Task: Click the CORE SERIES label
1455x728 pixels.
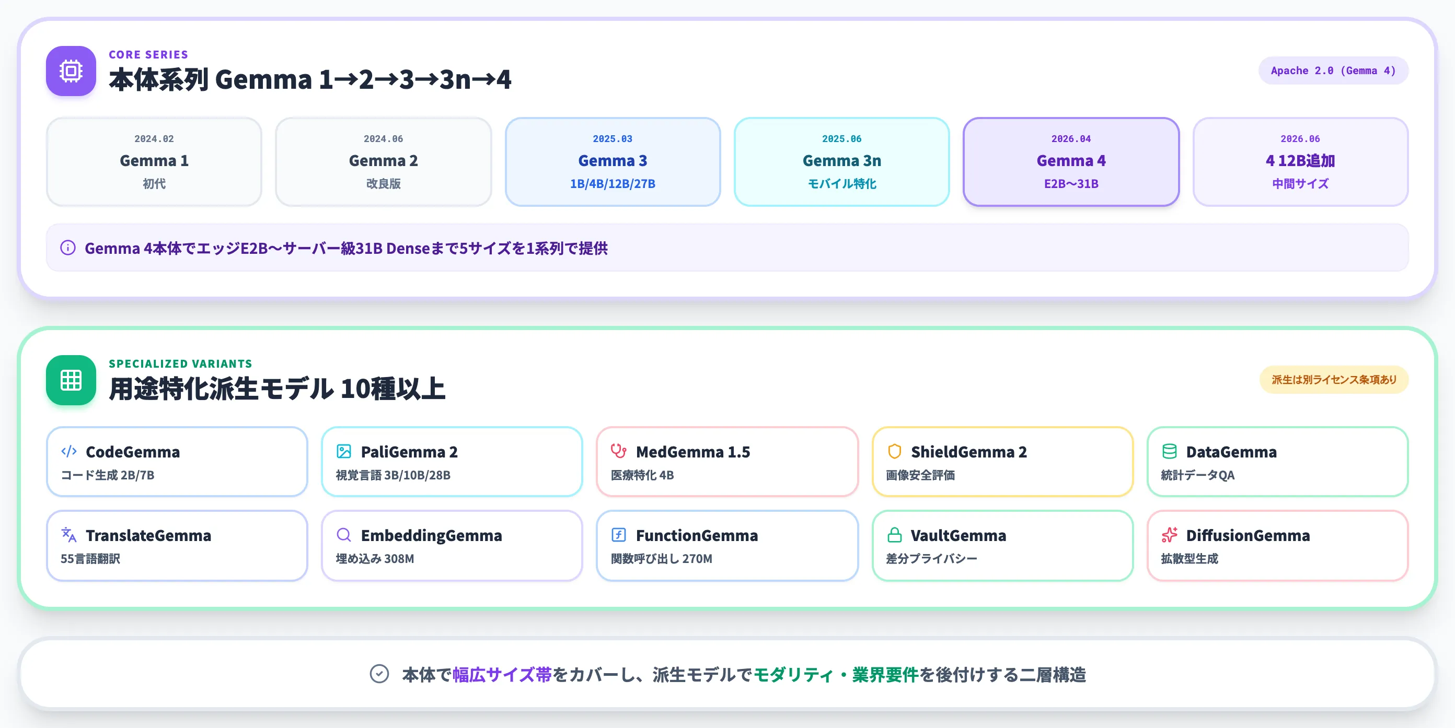Action: coord(148,55)
